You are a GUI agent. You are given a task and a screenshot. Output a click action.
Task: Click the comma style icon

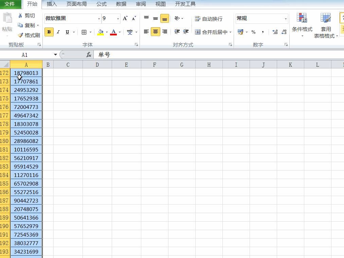[x=262, y=32]
